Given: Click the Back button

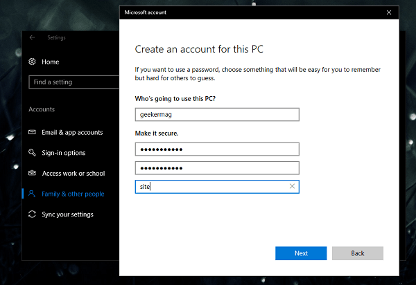Looking at the screenshot, I should [358, 253].
